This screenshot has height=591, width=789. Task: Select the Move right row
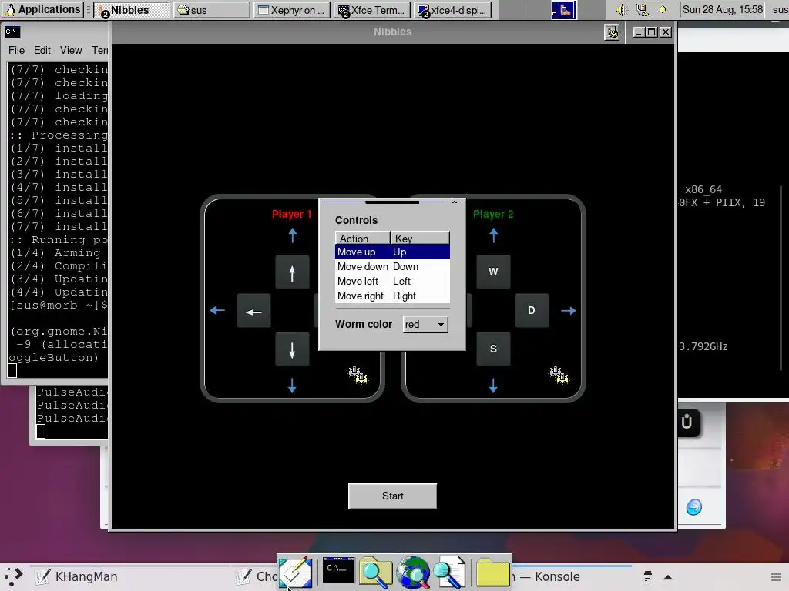pyautogui.click(x=392, y=295)
